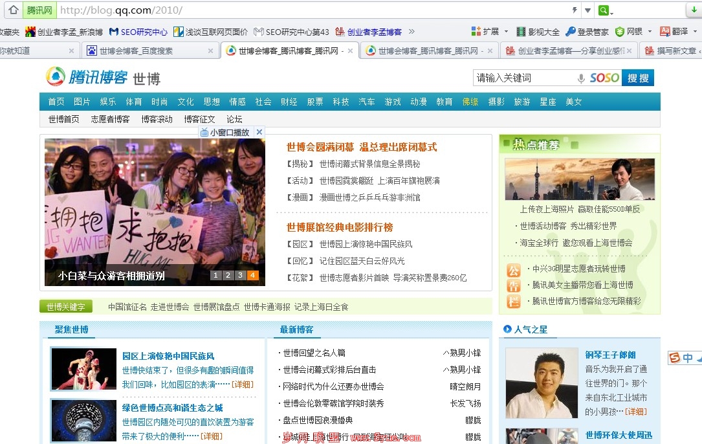Image resolution: width=702 pixels, height=444 pixels.
Task: Open the 论坛 sub-nav link
Action: (234, 118)
